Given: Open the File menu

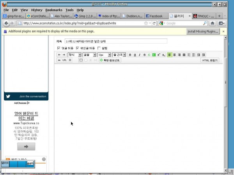Looking at the screenshot, I should coord(6,10).
